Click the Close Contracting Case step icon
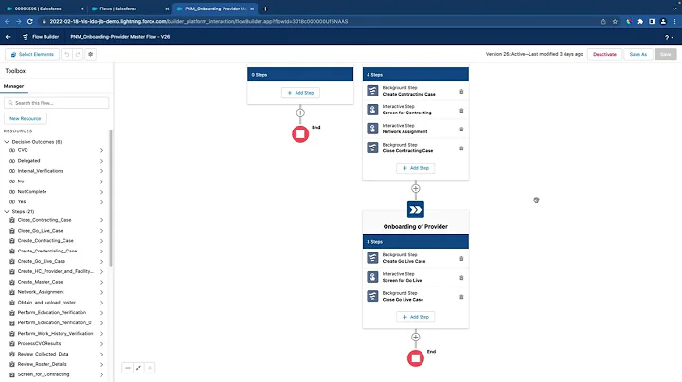 [x=372, y=148]
